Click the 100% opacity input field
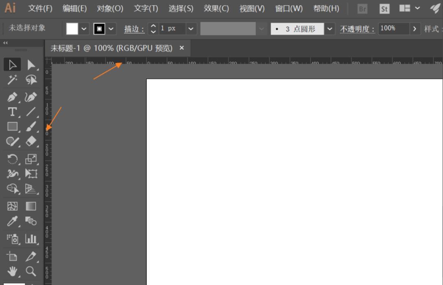443x285 pixels. [393, 28]
